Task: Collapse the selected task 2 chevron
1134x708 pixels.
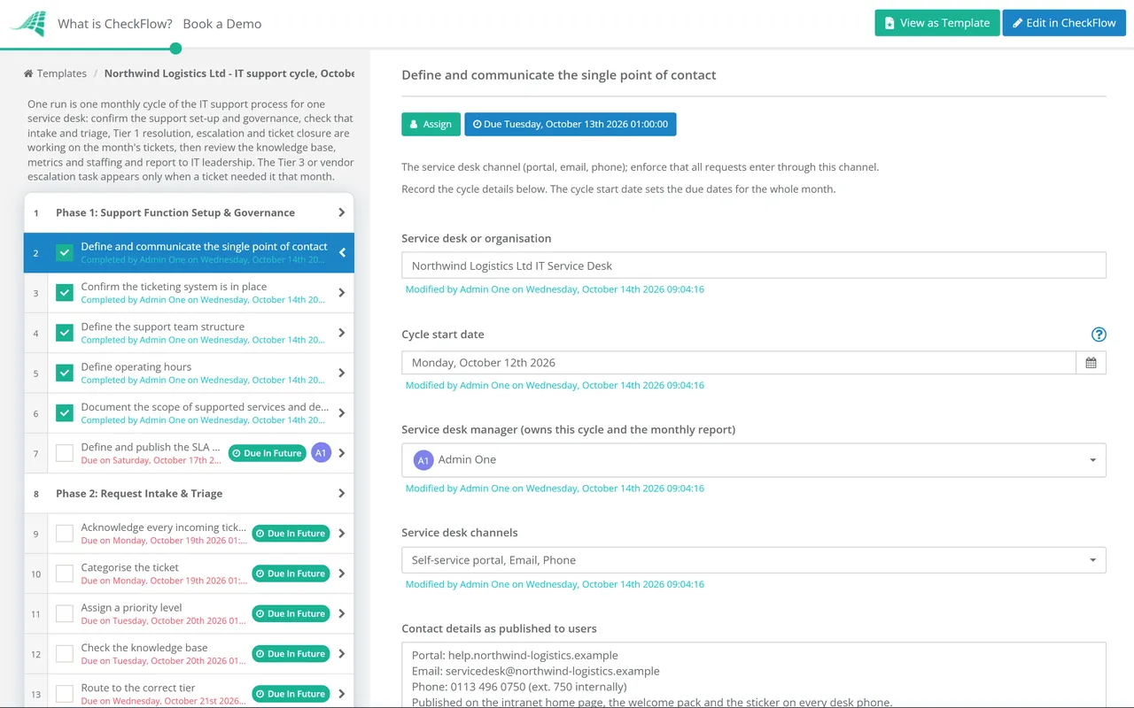Action: 342,253
